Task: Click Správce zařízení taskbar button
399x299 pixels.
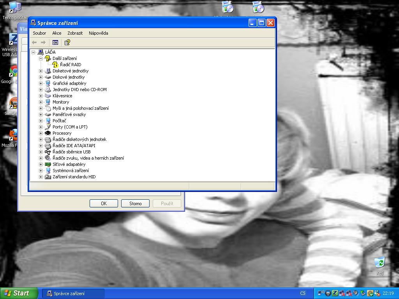Action: point(73,294)
